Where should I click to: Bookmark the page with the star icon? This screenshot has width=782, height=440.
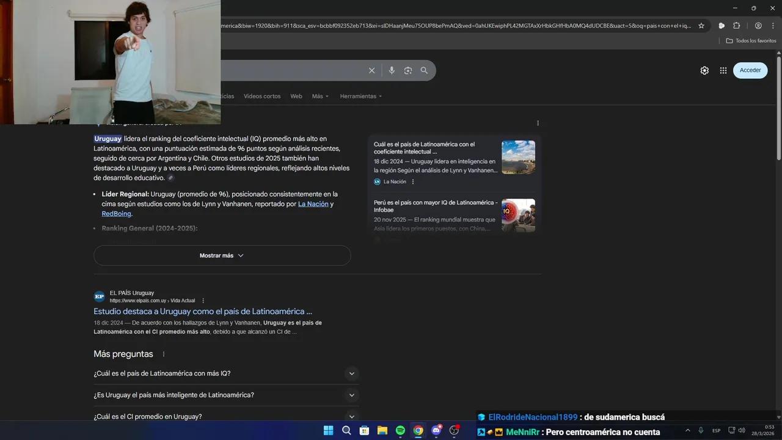click(x=701, y=26)
